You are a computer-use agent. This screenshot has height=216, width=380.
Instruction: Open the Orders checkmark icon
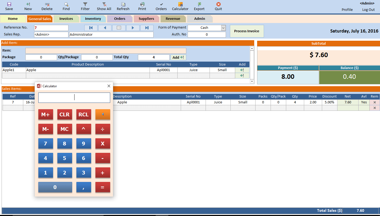[x=161, y=6]
